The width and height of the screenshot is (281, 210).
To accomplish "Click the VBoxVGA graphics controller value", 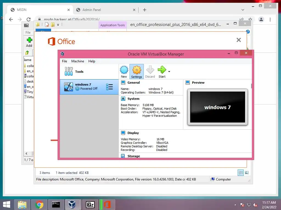I will pyautogui.click(x=162, y=143).
